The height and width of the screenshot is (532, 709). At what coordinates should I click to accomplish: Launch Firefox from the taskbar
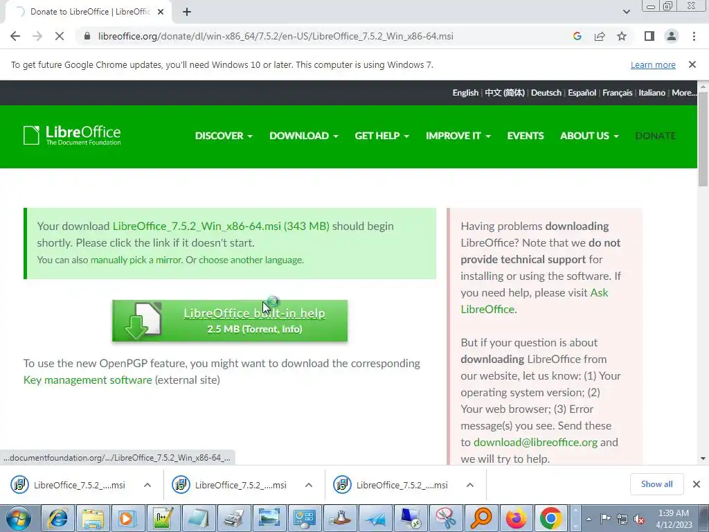coord(516,518)
